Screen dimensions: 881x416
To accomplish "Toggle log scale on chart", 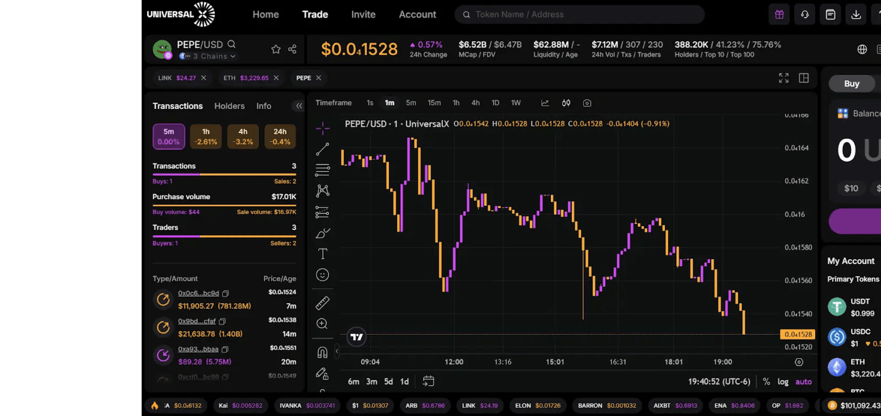I will pos(783,381).
